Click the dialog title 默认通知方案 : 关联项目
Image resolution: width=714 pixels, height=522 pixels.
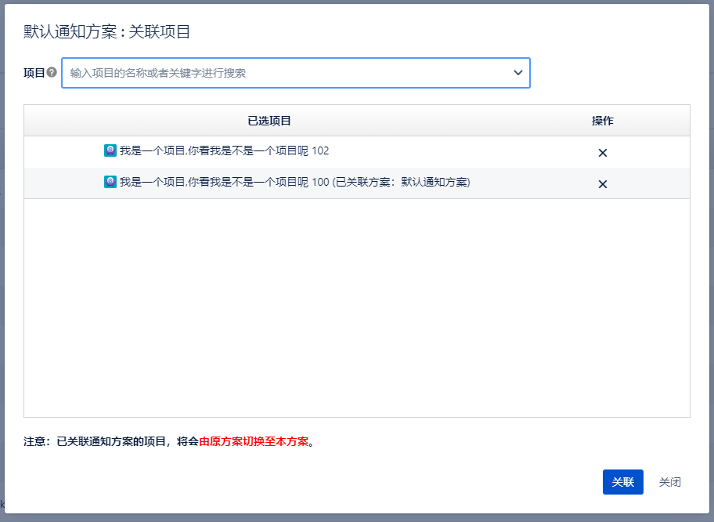click(x=107, y=31)
